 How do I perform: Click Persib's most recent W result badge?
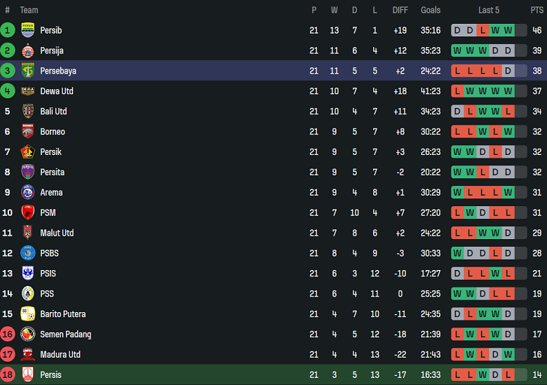click(508, 30)
